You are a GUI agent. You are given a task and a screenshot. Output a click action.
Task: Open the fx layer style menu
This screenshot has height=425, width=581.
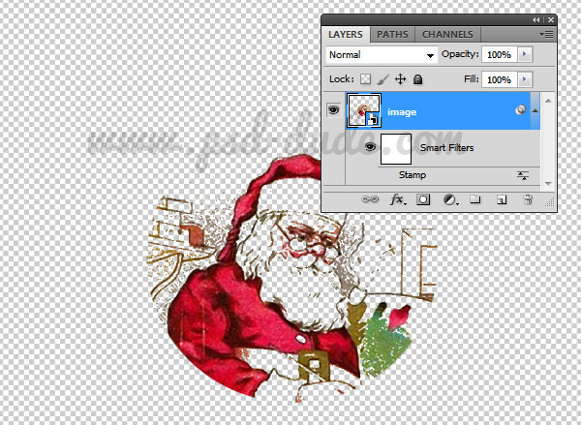coord(398,200)
